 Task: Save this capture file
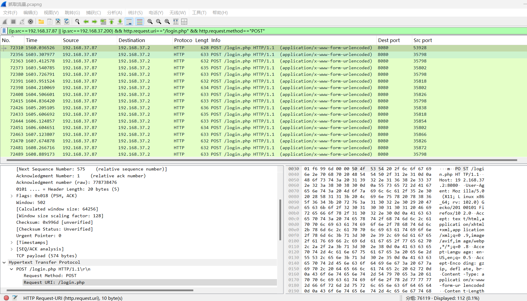point(50,22)
